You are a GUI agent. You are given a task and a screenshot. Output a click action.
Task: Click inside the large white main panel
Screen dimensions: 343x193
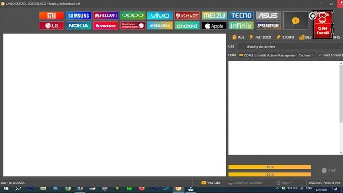click(x=114, y=105)
